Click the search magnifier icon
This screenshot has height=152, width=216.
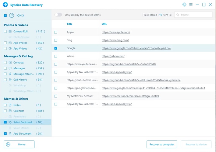pyautogui.click(x=178, y=15)
